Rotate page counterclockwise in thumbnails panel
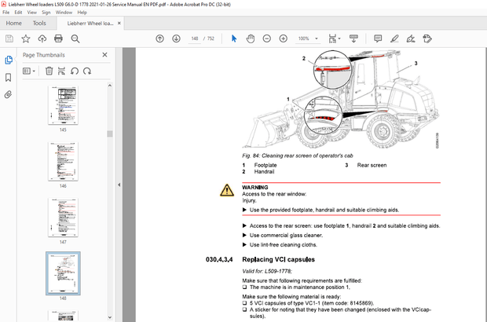This screenshot has height=322, width=487. 75,71
